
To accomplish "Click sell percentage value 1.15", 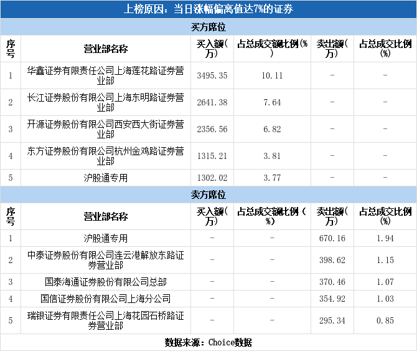I will point(385,260).
